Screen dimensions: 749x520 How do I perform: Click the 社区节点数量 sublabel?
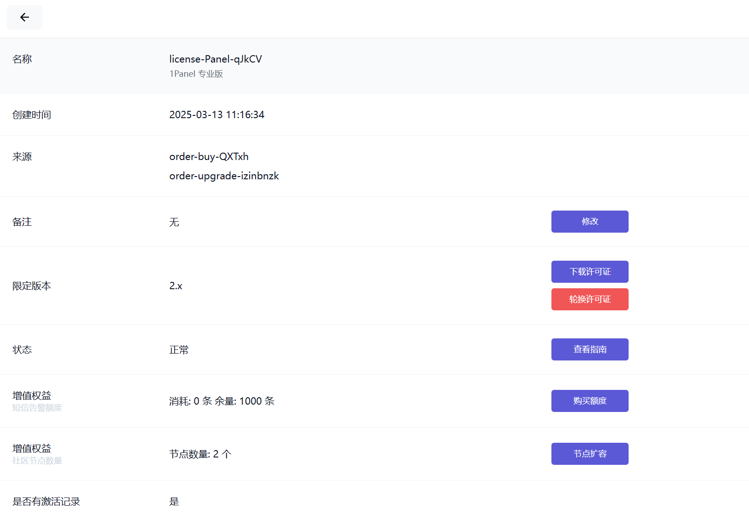click(37, 461)
